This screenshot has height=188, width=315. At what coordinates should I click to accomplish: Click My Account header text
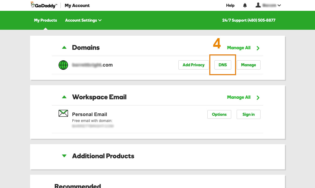77,5
